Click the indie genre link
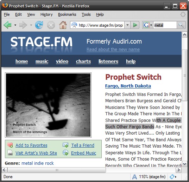189x182 pixels. click(39, 163)
